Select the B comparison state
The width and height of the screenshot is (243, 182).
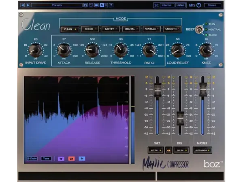106,5
